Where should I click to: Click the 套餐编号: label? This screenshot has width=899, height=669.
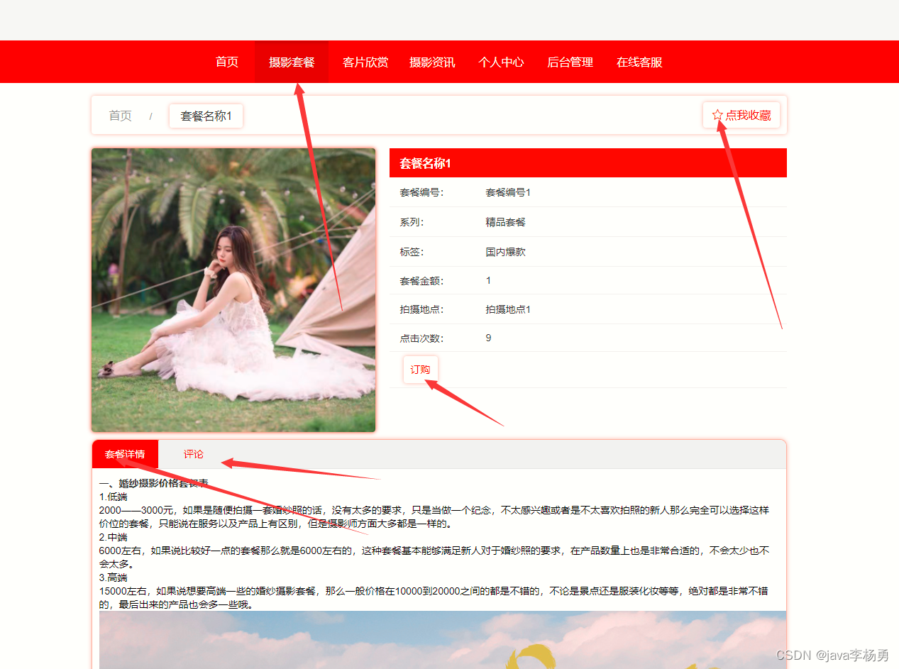(x=421, y=192)
